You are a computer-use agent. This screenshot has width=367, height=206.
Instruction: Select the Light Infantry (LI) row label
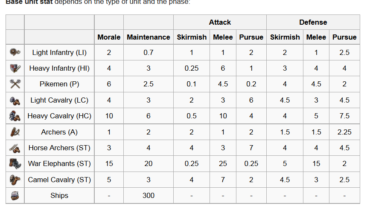click(x=59, y=52)
